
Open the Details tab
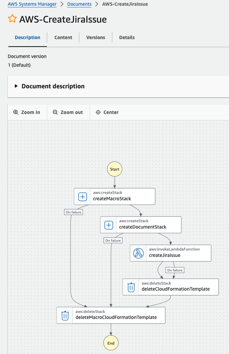(x=127, y=37)
